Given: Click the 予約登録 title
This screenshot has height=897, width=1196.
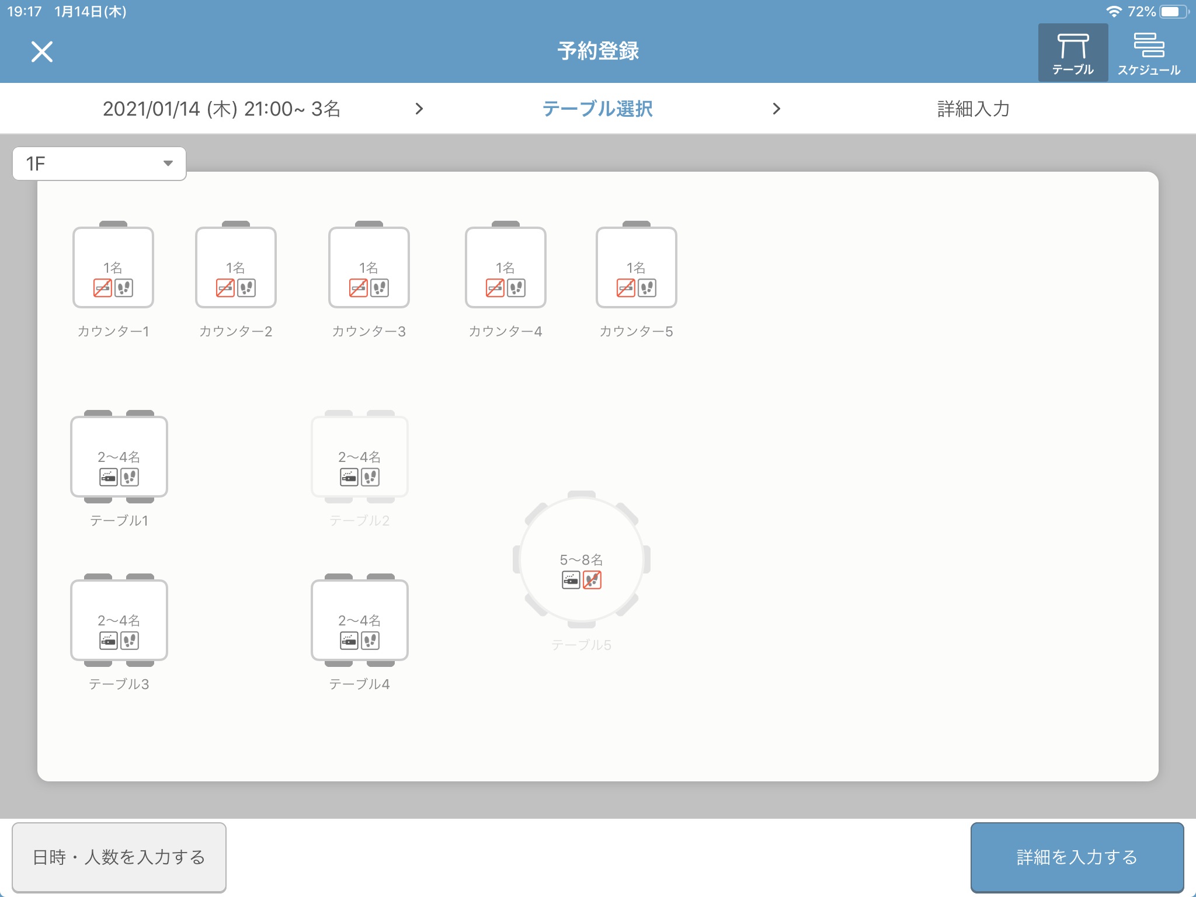Looking at the screenshot, I should pos(598,51).
